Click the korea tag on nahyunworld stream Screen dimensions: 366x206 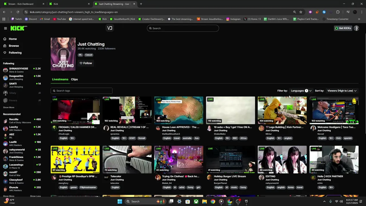tap(291, 187)
